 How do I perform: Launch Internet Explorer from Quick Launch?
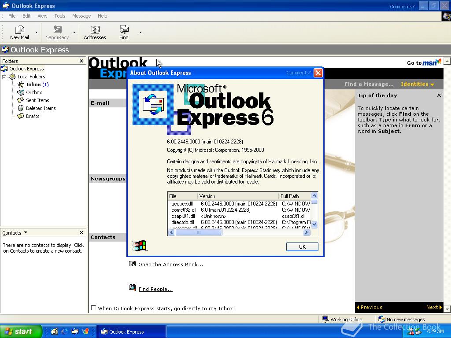pyautogui.click(x=64, y=332)
